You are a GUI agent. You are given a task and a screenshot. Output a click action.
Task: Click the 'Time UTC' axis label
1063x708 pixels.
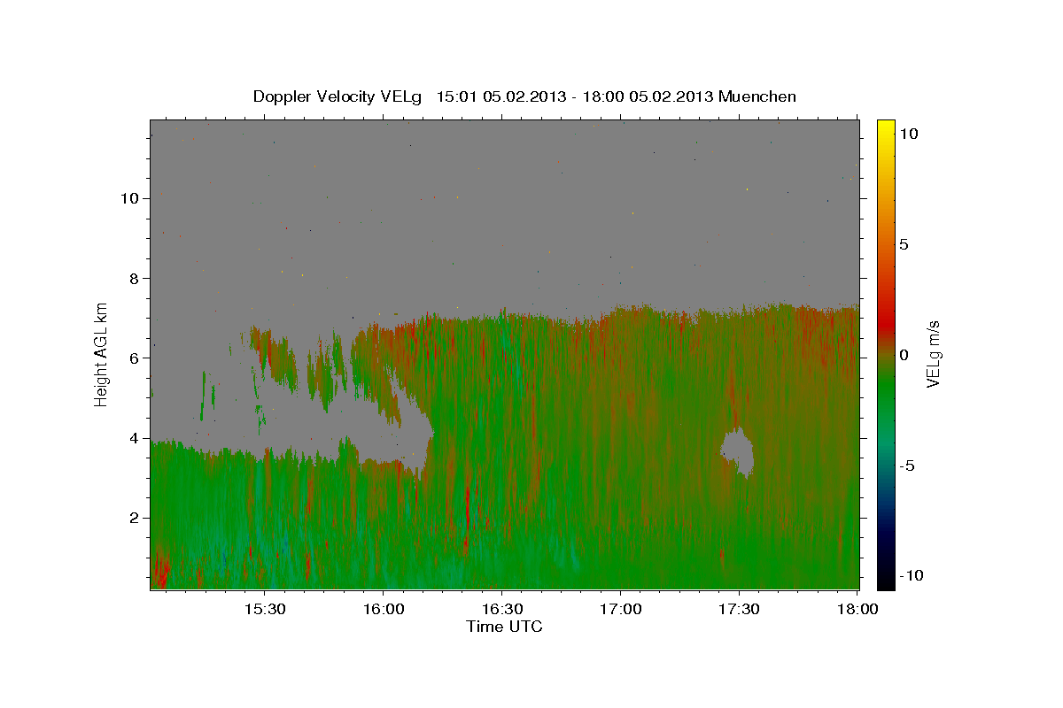(504, 627)
